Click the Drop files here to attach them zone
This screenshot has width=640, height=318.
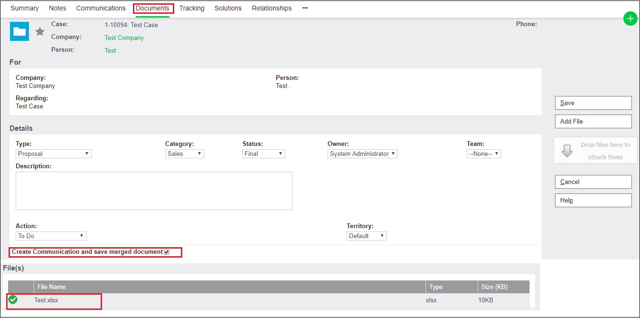[x=595, y=151]
